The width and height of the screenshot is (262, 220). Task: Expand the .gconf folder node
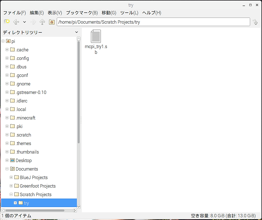7,75
